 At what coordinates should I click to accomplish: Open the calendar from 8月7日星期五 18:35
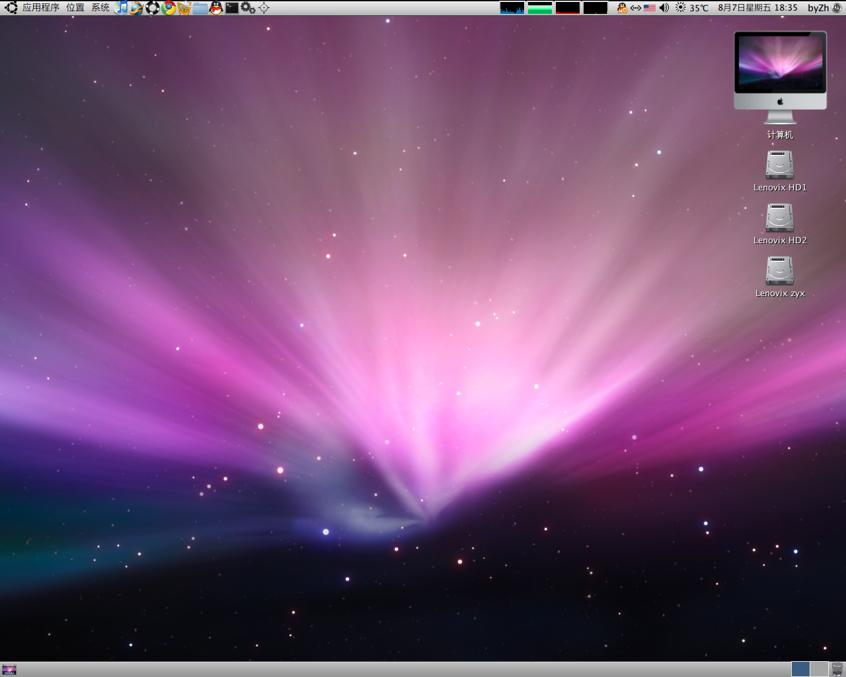[758, 8]
